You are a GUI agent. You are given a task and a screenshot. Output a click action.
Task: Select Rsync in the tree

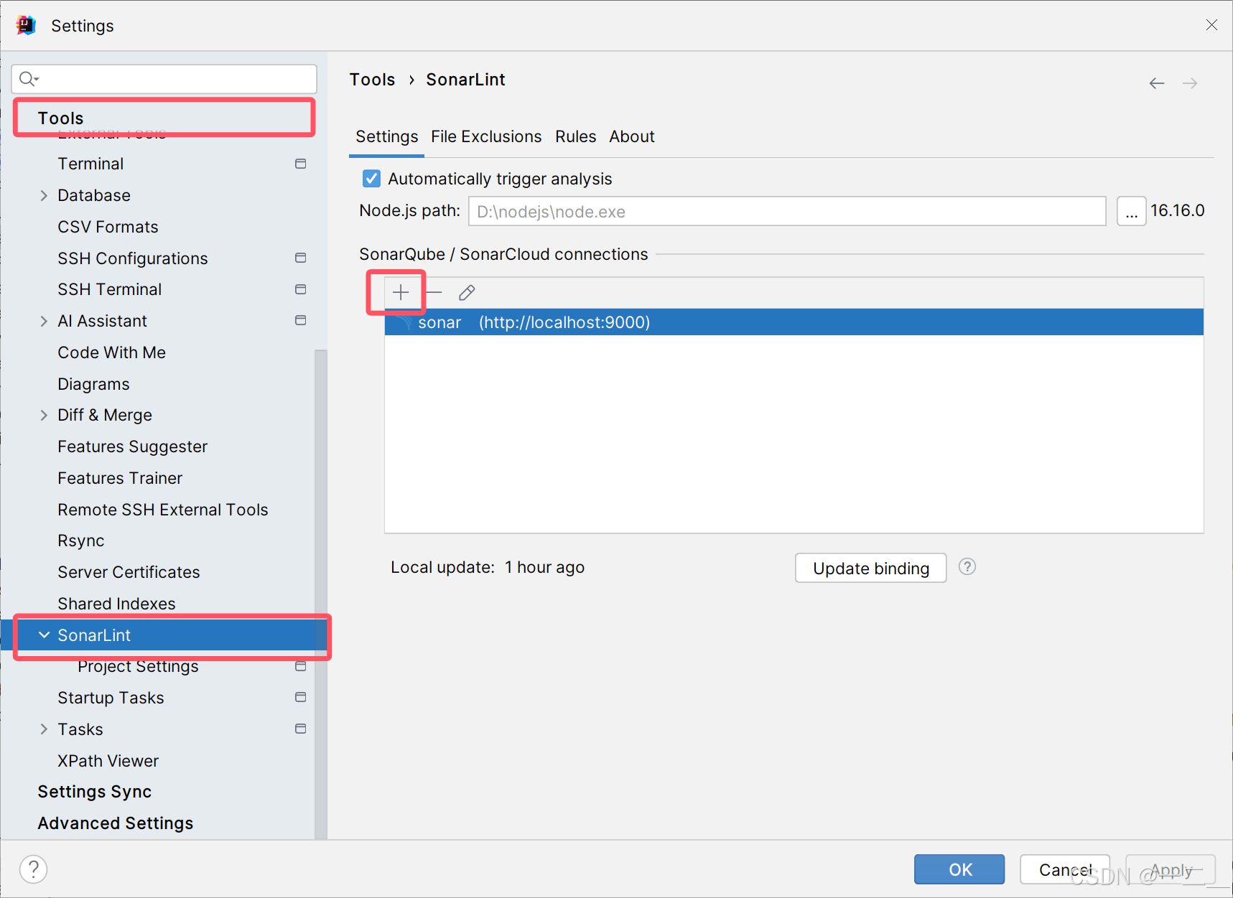[81, 541]
